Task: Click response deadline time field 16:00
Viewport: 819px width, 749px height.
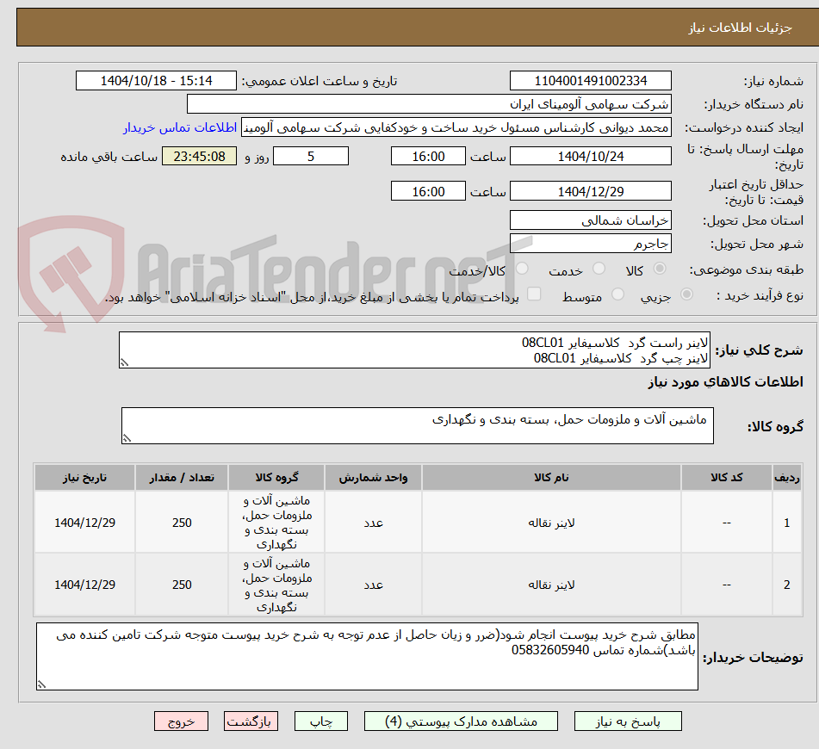Action: (428, 156)
